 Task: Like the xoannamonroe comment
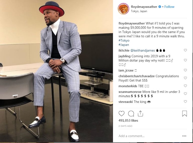tap(185, 94)
